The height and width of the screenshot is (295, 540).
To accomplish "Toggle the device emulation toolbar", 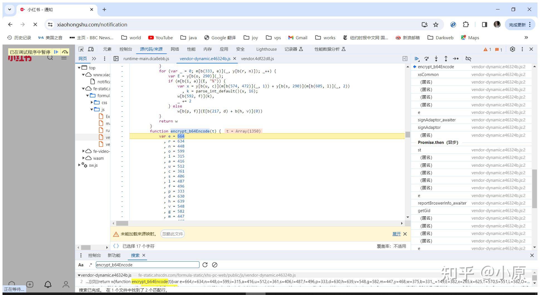I will (91, 49).
